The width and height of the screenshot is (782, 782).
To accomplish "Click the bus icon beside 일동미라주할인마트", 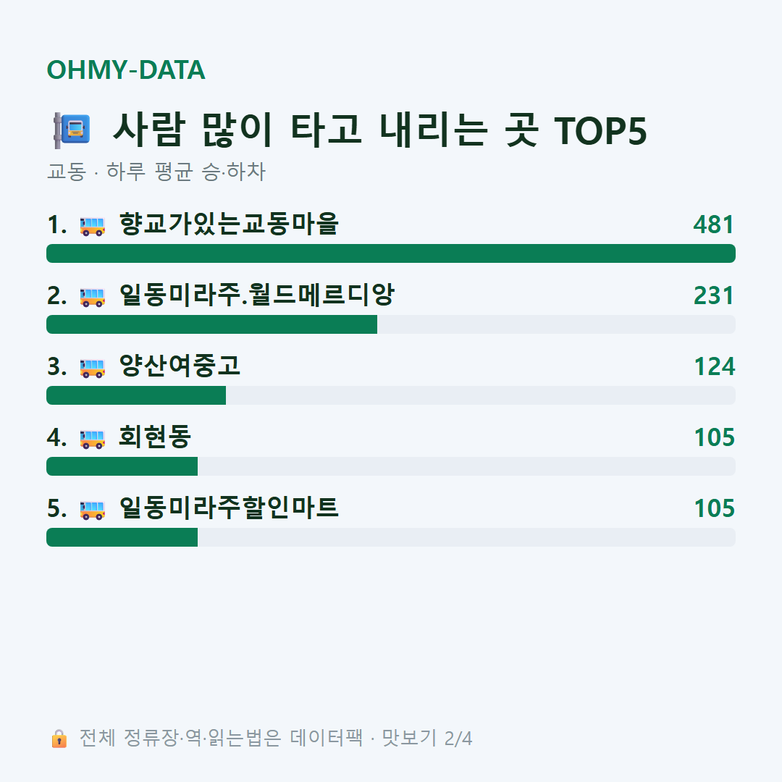I will [93, 509].
